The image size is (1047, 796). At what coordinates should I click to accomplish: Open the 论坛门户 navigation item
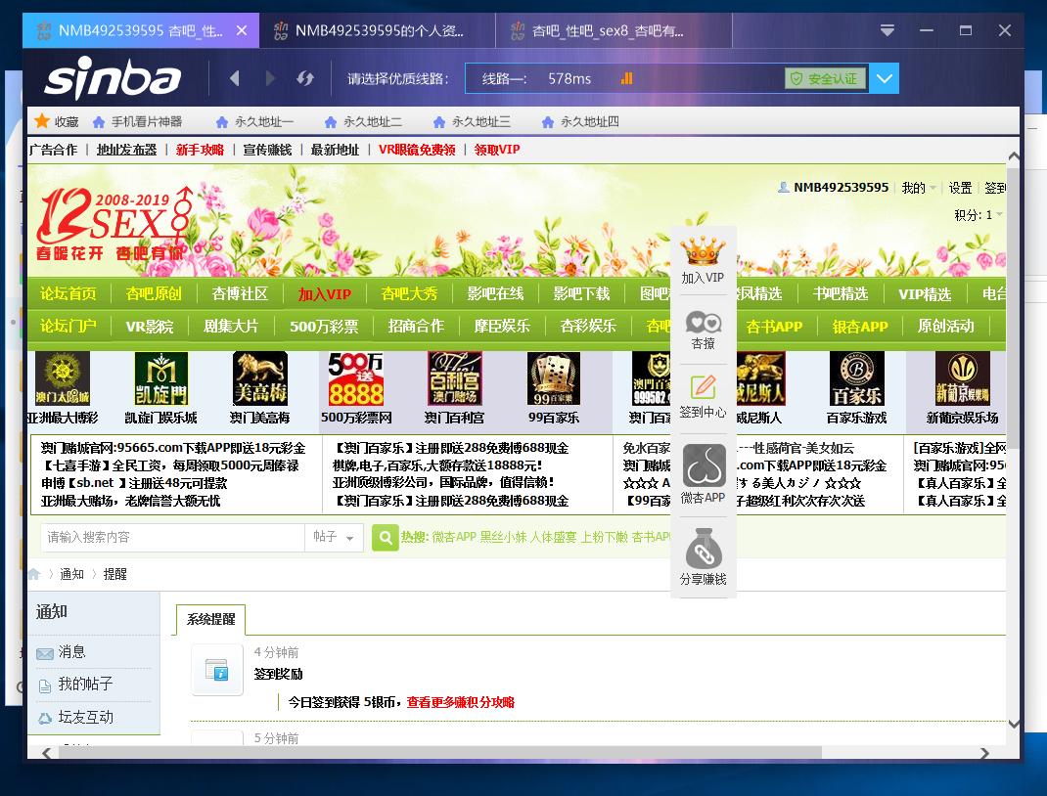[68, 326]
